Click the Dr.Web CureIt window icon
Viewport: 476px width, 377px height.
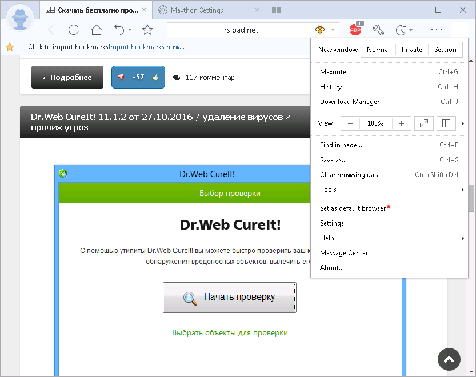(x=63, y=174)
